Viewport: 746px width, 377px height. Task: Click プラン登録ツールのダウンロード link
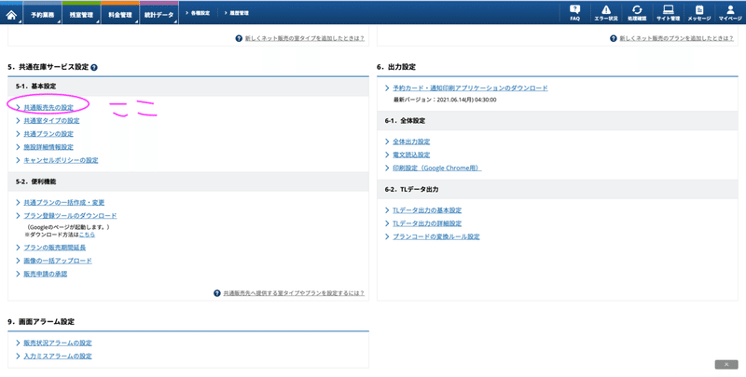(x=70, y=216)
